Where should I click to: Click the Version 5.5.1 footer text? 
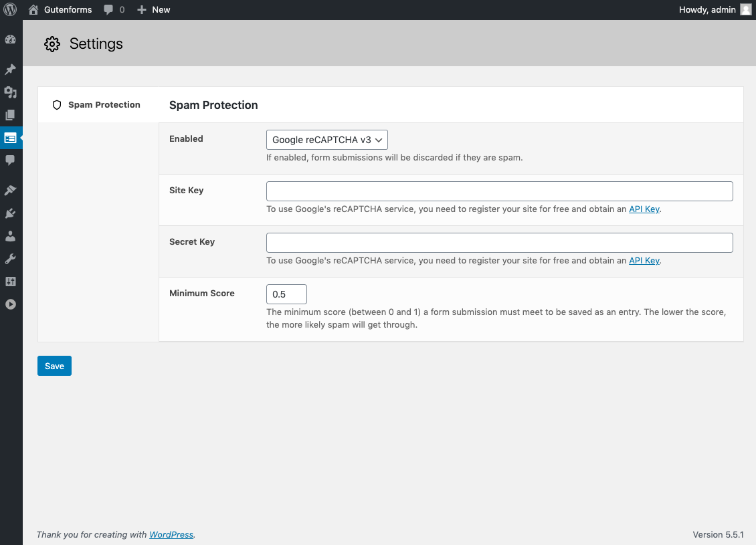(x=718, y=534)
